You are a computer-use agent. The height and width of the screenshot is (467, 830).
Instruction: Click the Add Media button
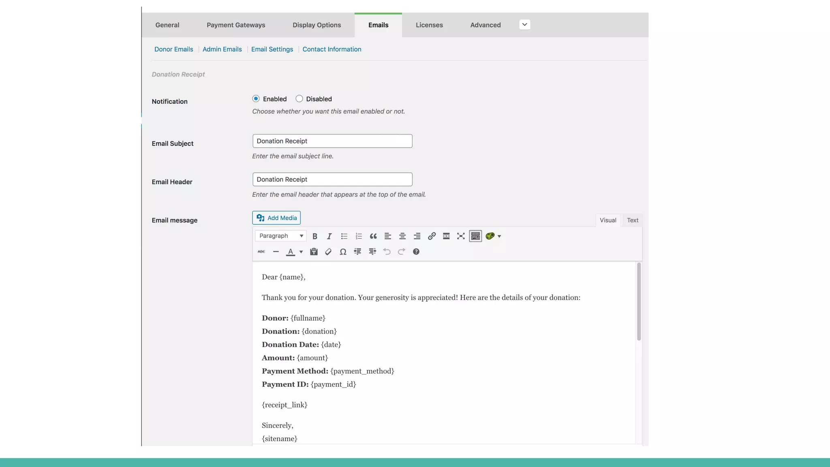tap(276, 218)
